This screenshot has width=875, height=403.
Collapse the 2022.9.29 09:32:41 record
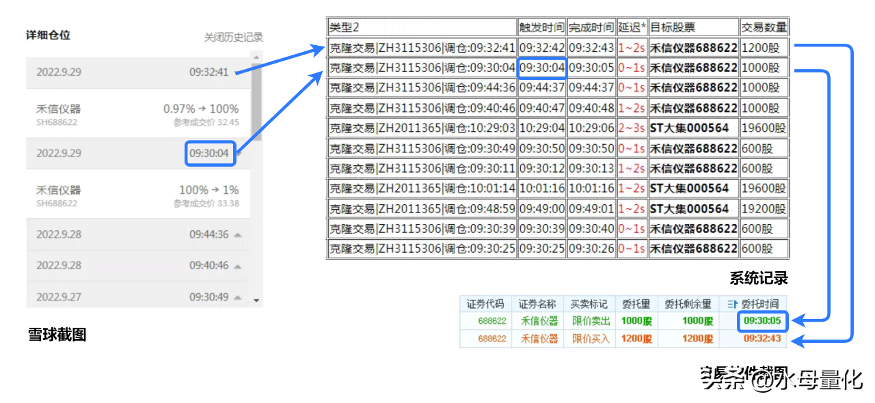[237, 72]
